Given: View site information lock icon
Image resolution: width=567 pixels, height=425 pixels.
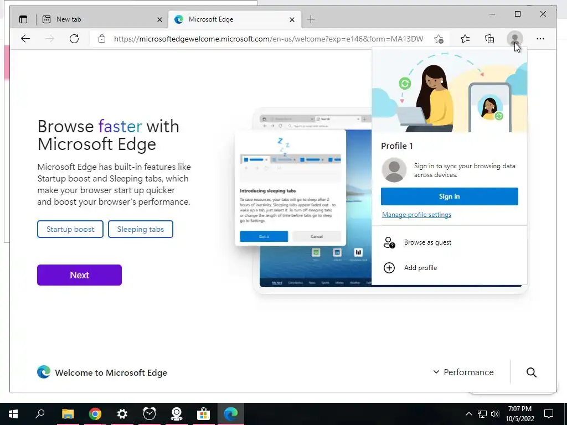Looking at the screenshot, I should 102,39.
